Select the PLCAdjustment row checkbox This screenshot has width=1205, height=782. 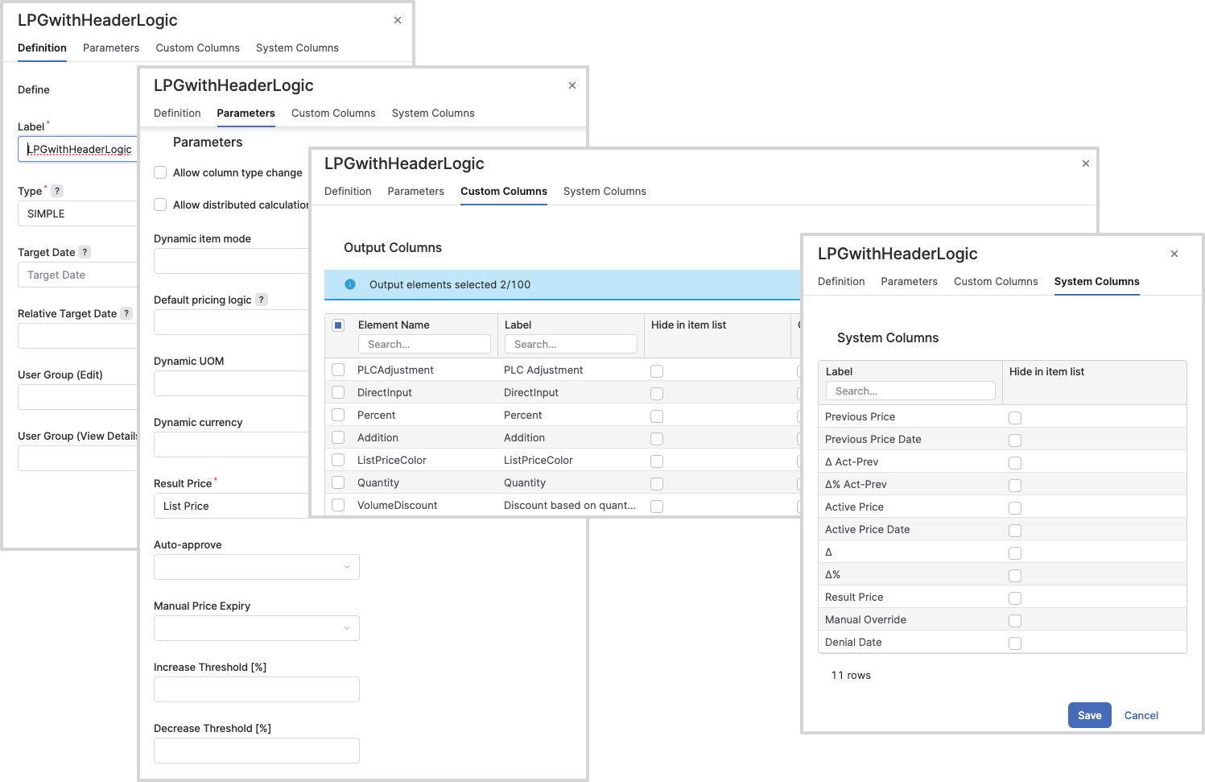(338, 370)
